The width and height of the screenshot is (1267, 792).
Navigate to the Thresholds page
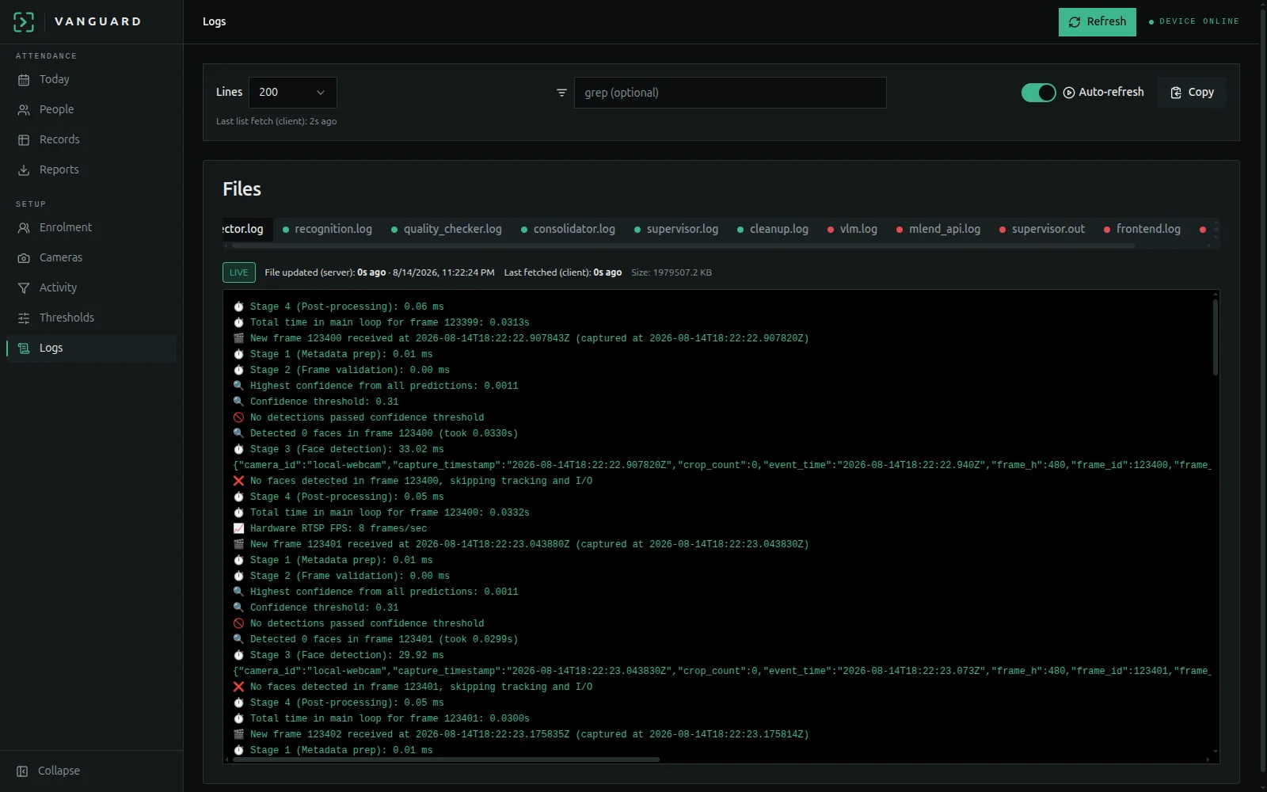click(91, 318)
